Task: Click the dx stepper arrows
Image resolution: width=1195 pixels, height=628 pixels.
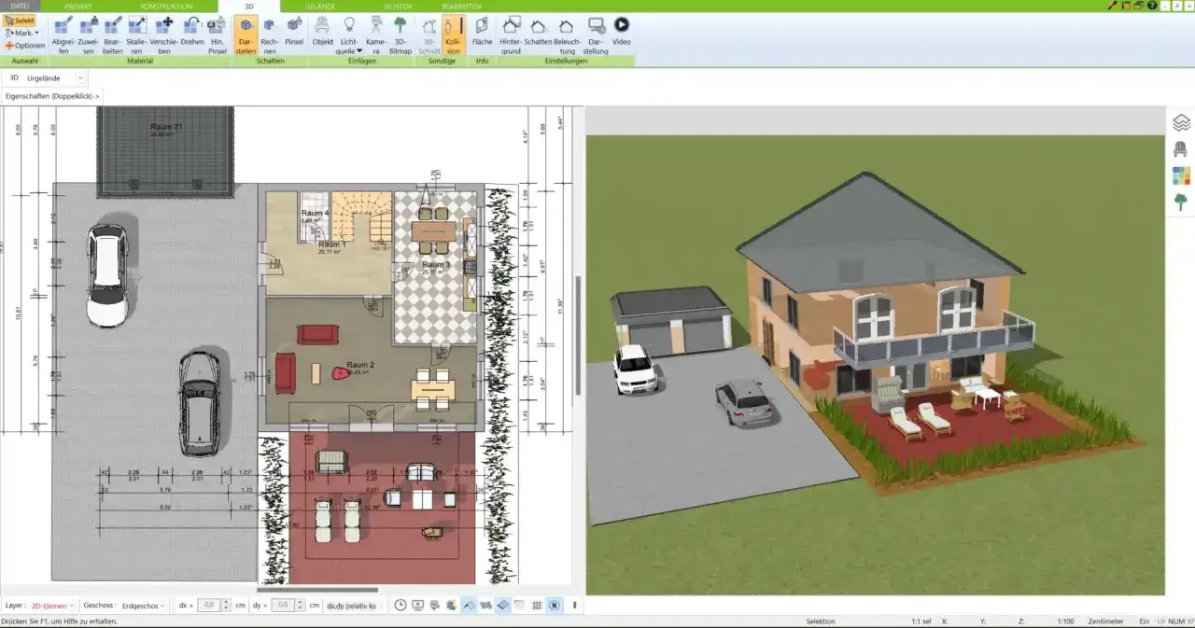Action: coord(227,606)
